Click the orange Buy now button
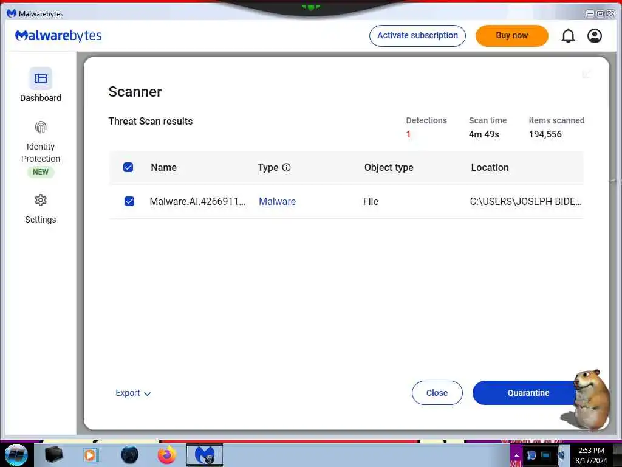The height and width of the screenshot is (467, 622). click(511, 36)
